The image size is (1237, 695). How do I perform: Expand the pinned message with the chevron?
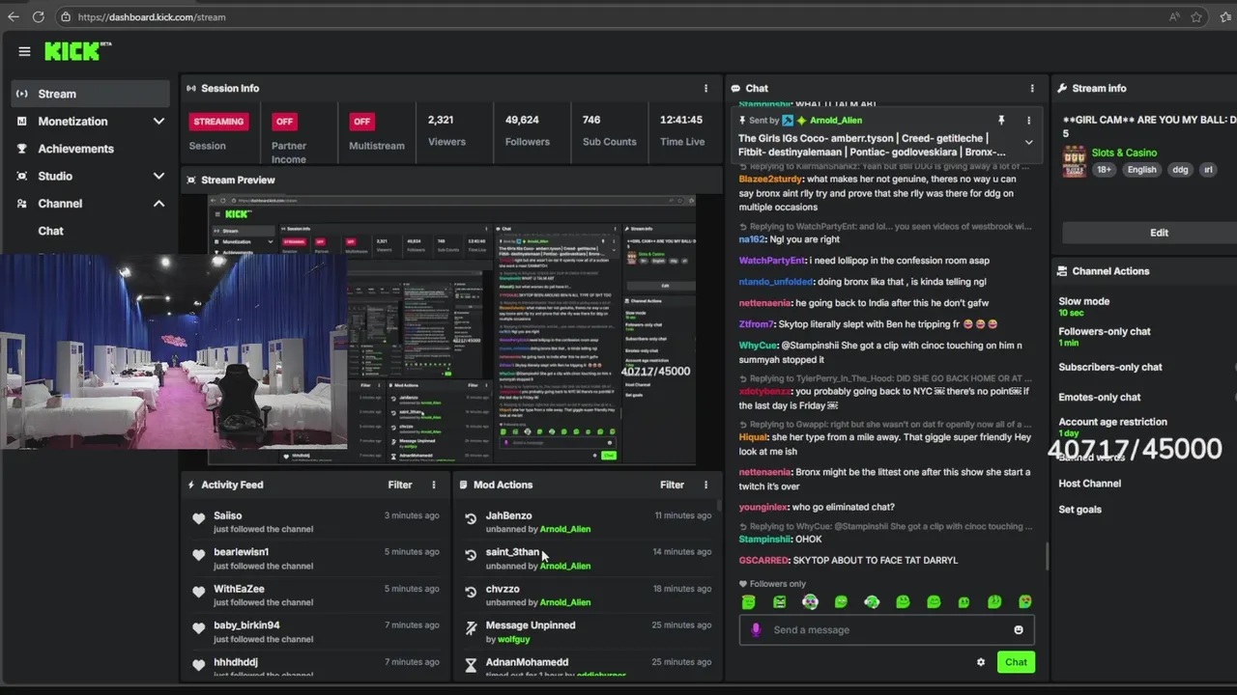(x=1028, y=143)
